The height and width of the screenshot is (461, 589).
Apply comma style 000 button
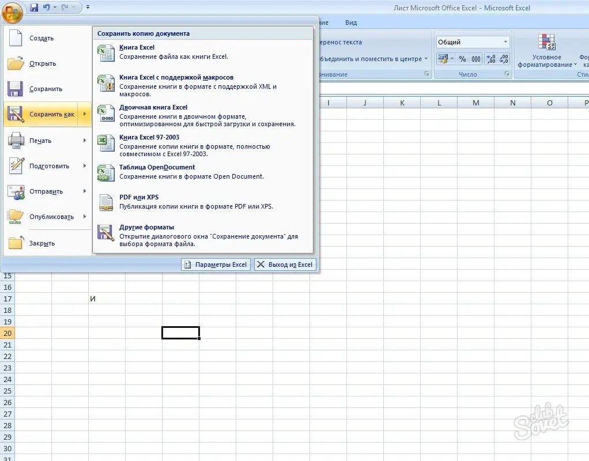pyautogui.click(x=476, y=59)
